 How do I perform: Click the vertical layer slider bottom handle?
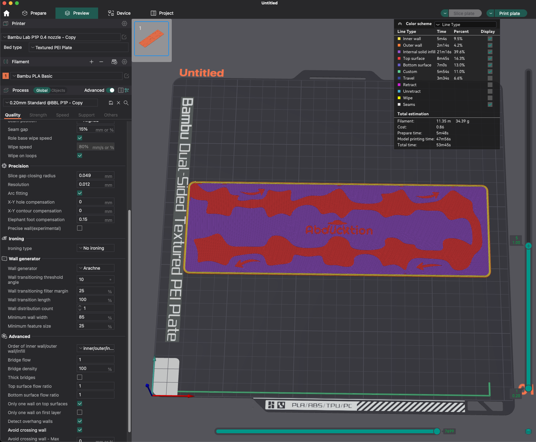click(x=528, y=388)
